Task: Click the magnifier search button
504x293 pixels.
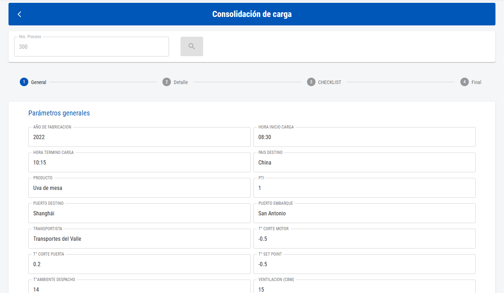Action: pos(192,46)
